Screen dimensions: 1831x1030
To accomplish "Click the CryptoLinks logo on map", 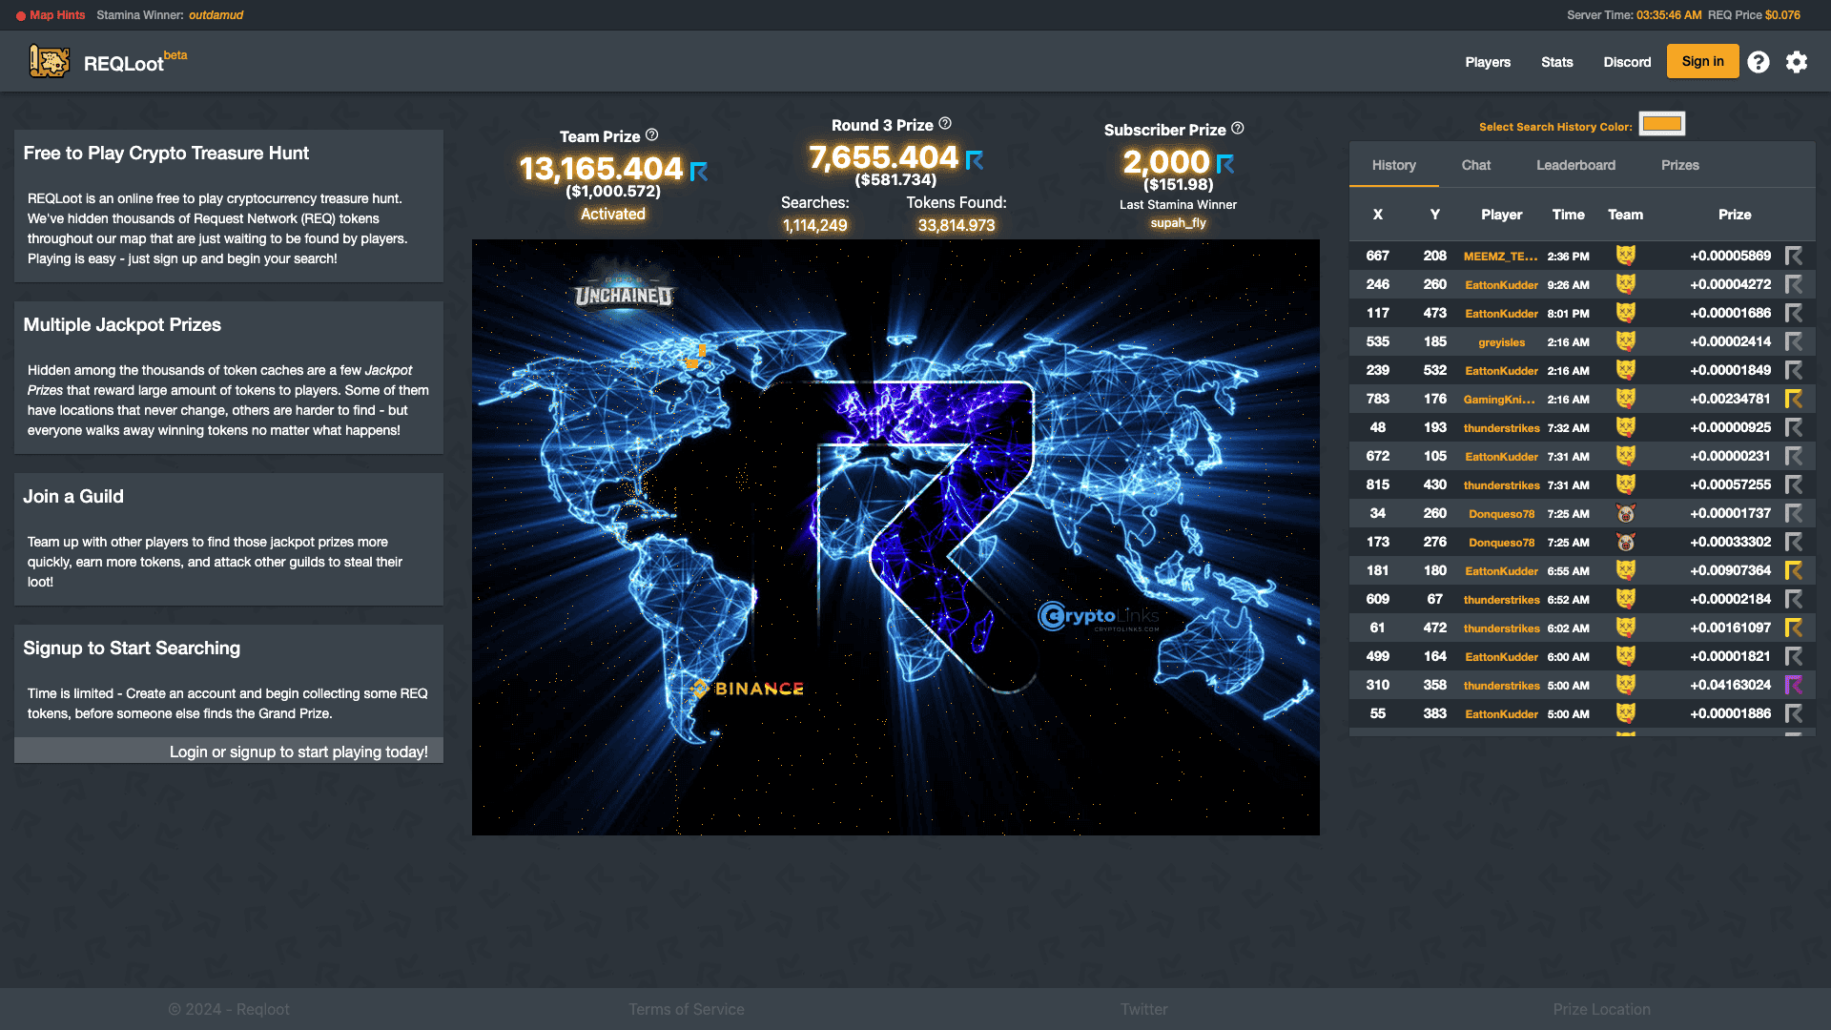I will (x=1099, y=617).
